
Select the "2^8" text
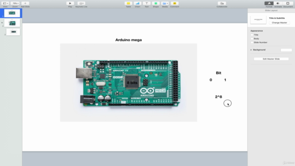click(218, 97)
